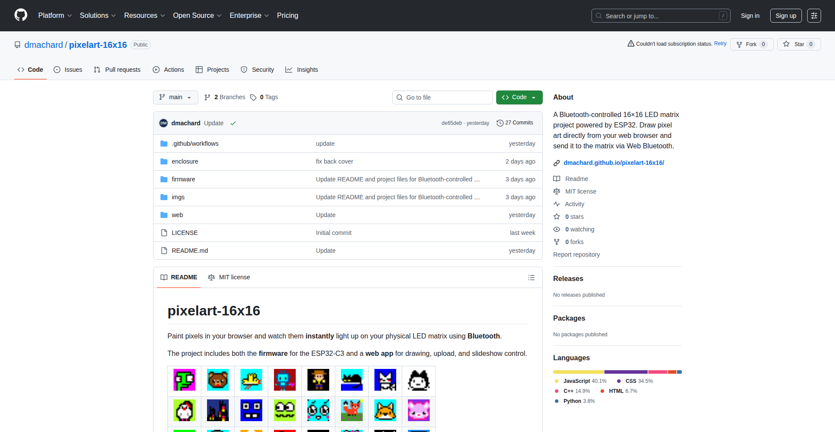This screenshot has height=432, width=835.
Task: Click the GitHub logo icon
Action: point(21,15)
